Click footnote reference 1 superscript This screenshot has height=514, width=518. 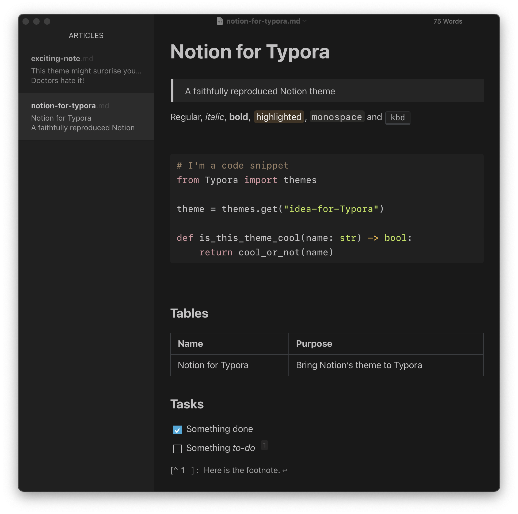[x=264, y=445]
